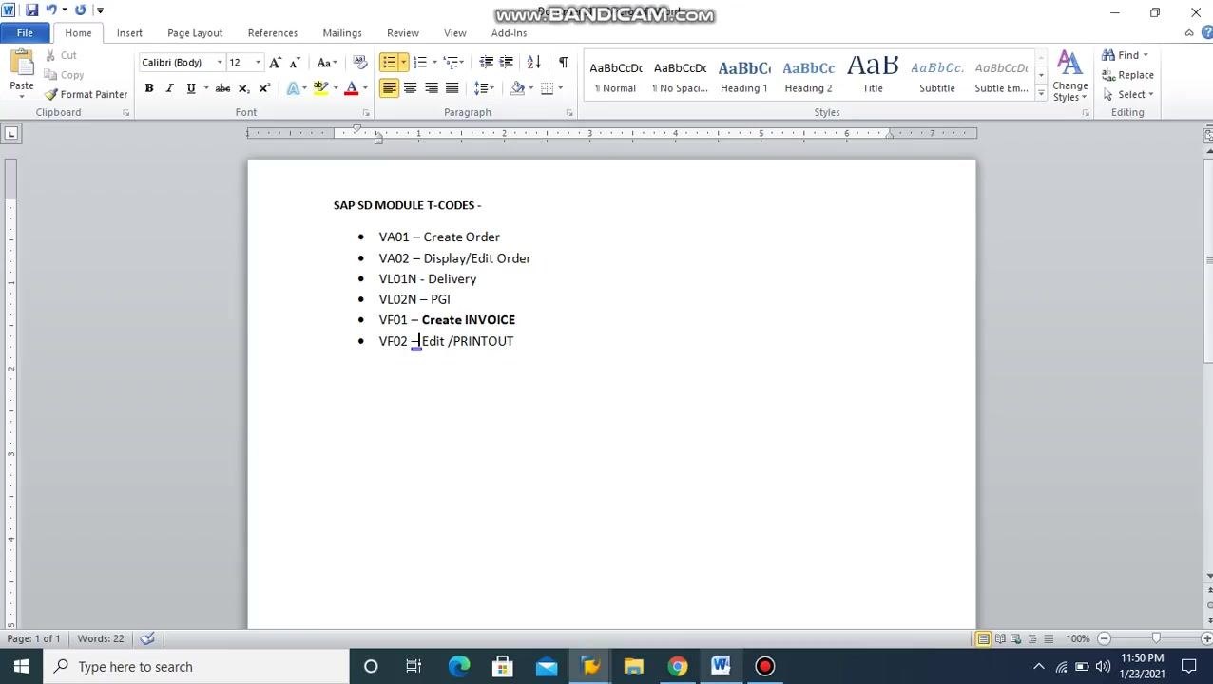Click Cut in the Clipboard group

point(60,55)
